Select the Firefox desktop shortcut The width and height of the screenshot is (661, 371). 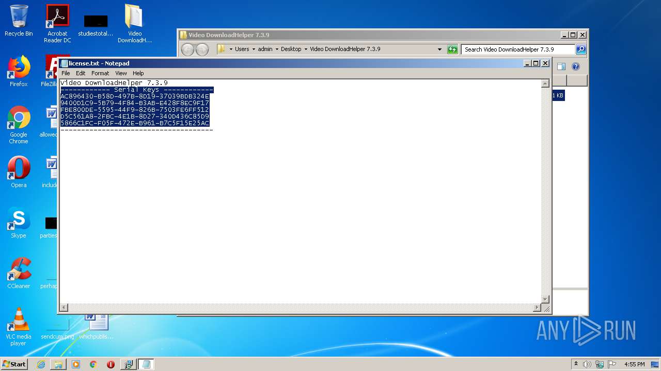point(19,71)
